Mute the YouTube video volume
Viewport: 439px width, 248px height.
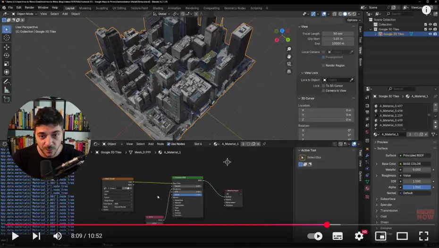click(58, 236)
